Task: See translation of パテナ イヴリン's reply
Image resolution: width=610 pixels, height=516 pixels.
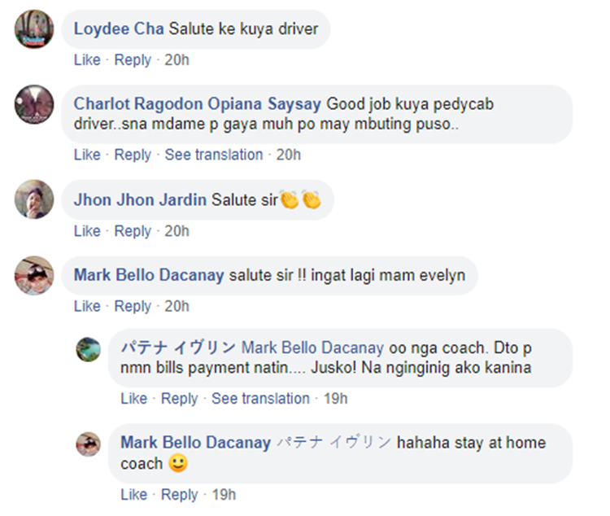Action: click(260, 399)
